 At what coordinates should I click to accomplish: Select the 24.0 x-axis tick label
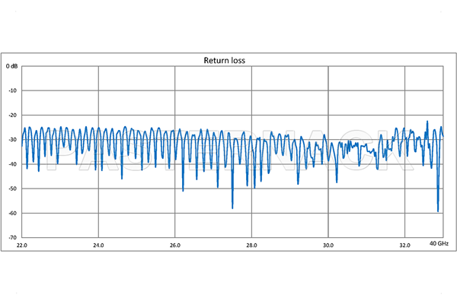point(98,245)
